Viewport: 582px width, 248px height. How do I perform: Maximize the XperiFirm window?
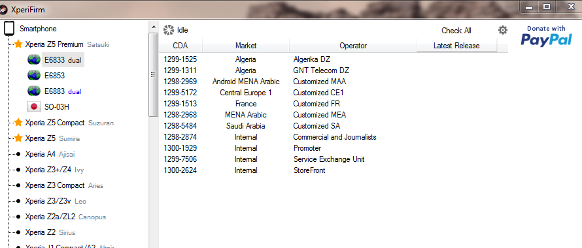(x=547, y=7)
